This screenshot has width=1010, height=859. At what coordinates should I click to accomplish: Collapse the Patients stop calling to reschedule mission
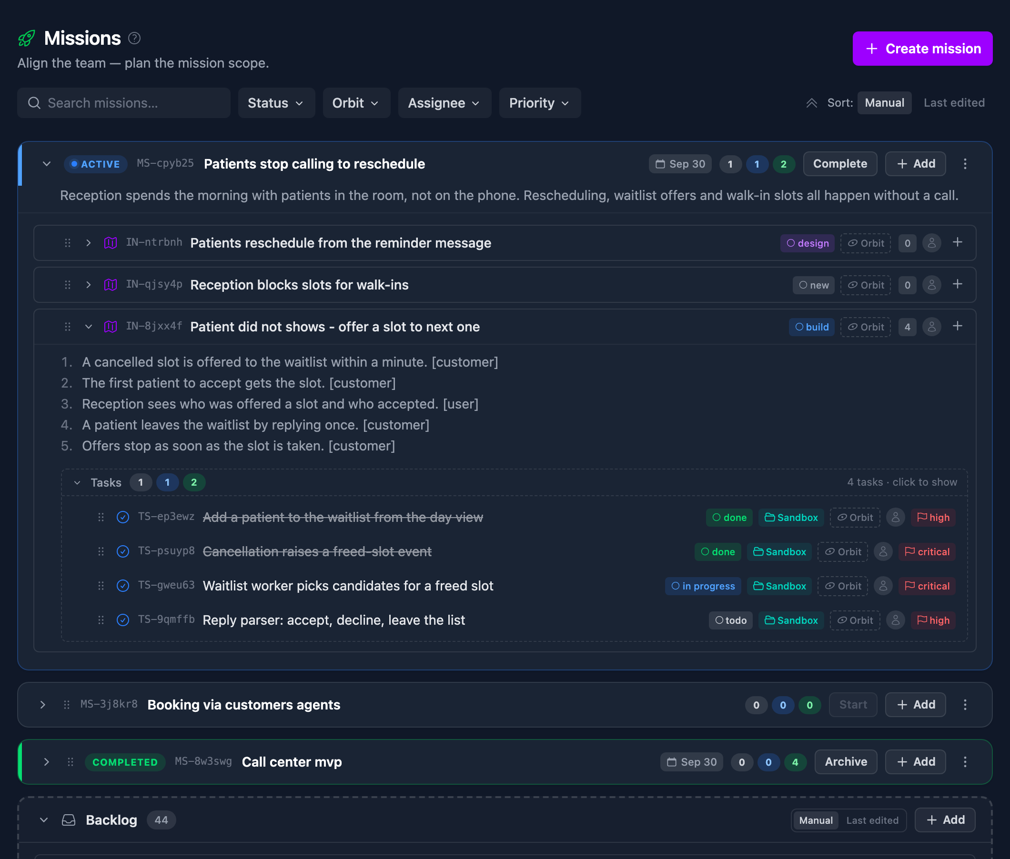coord(46,164)
